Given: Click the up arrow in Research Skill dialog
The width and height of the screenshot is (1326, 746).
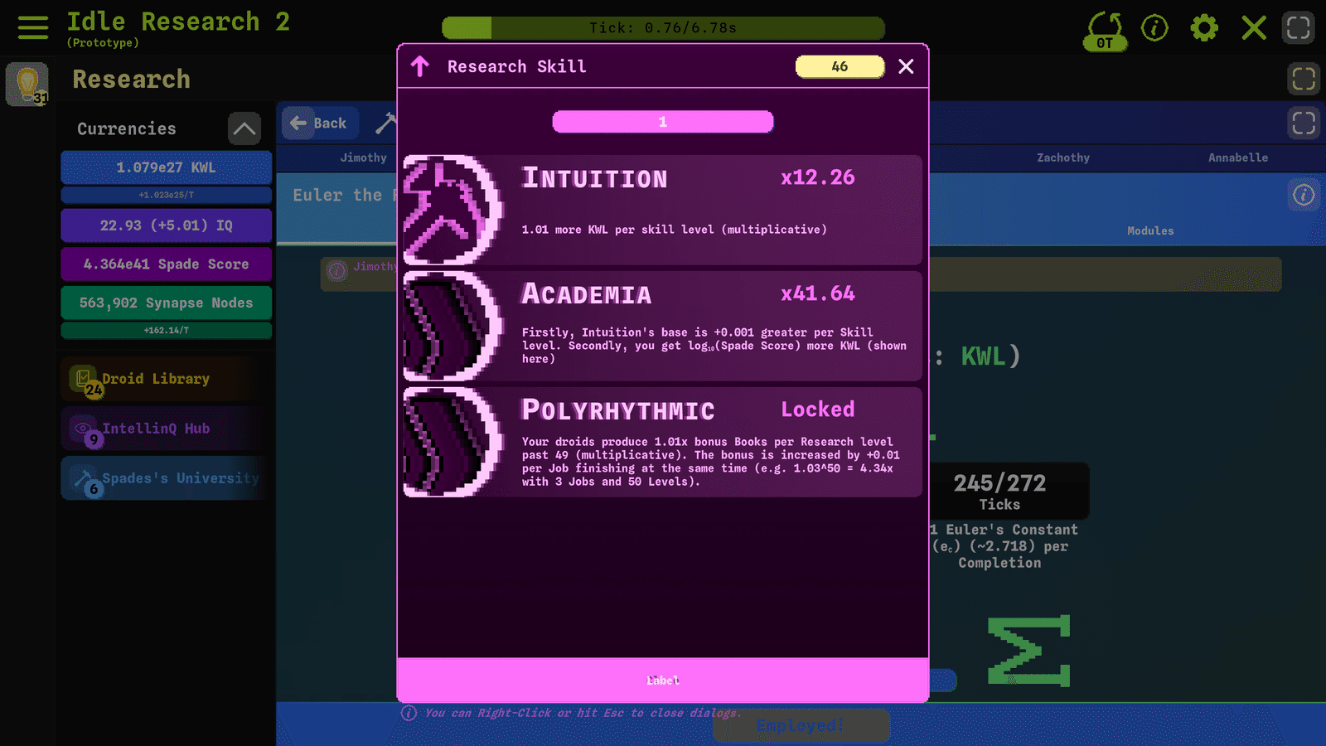Looking at the screenshot, I should (x=420, y=66).
